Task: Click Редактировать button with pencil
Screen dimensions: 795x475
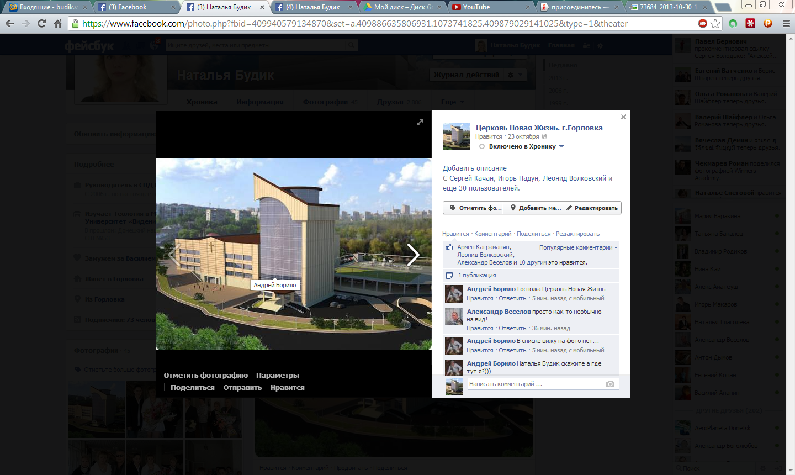Action: 592,208
